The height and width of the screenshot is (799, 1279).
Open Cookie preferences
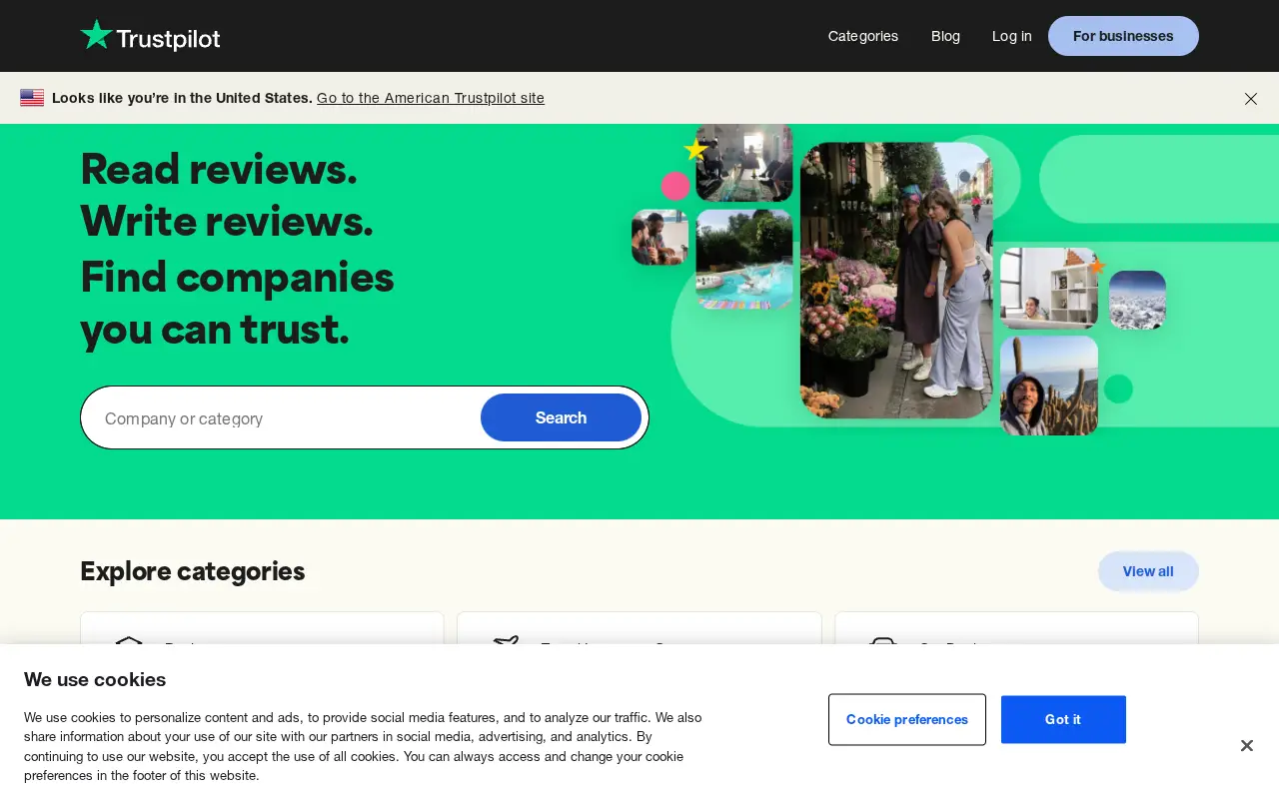pos(907,719)
